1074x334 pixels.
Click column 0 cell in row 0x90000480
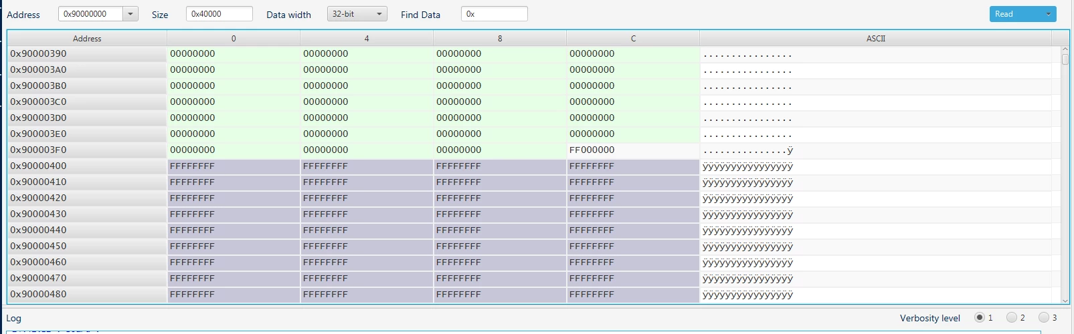pyautogui.click(x=234, y=295)
